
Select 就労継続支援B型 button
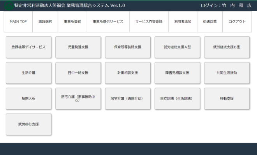point(227,47)
